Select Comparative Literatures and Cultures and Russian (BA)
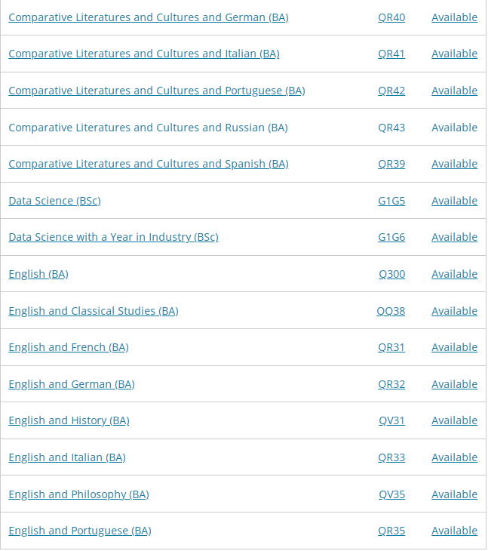 [148, 128]
